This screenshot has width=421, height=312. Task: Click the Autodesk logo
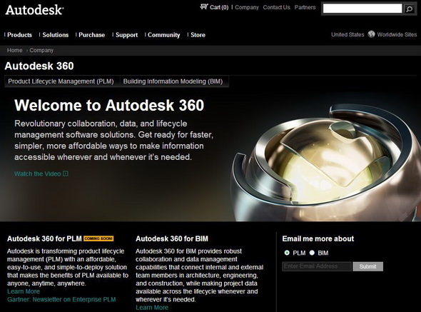coord(34,10)
